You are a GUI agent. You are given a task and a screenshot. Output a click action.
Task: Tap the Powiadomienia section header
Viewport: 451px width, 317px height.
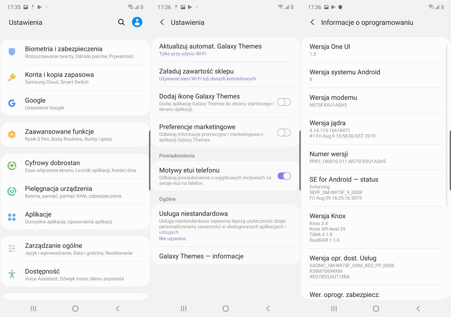(177, 156)
